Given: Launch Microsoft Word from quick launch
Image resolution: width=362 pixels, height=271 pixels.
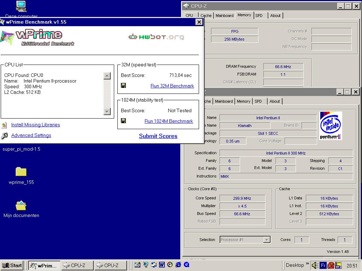Looking at the screenshot, I should coord(162,265).
